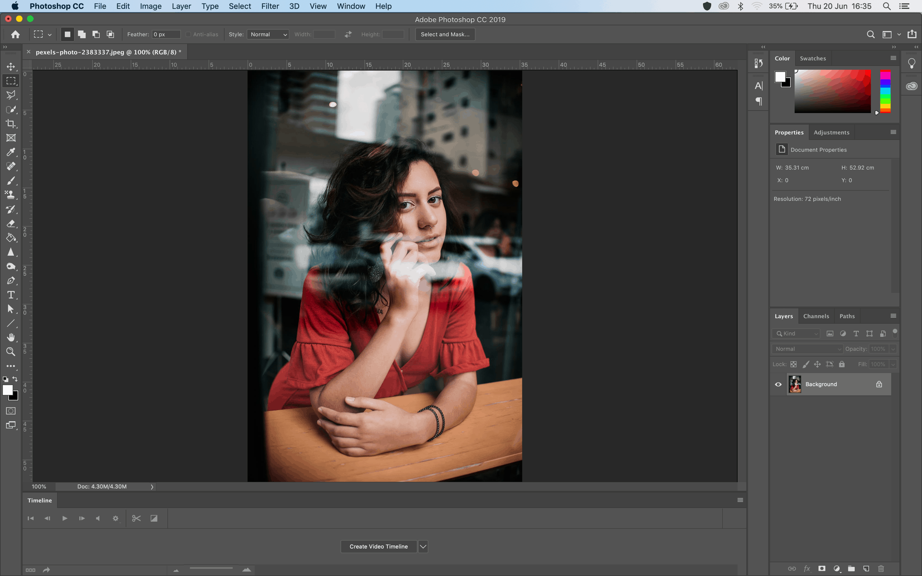The width and height of the screenshot is (922, 576).
Task: Drag the red color swatch in Color panel
Action: click(x=885, y=72)
